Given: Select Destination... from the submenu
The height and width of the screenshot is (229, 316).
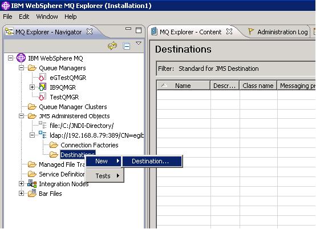Looking at the screenshot, I should pos(152,161).
